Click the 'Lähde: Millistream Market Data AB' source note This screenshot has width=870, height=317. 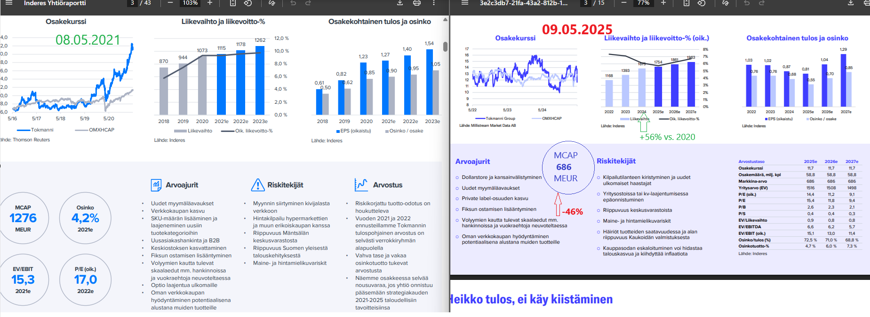coord(487,125)
